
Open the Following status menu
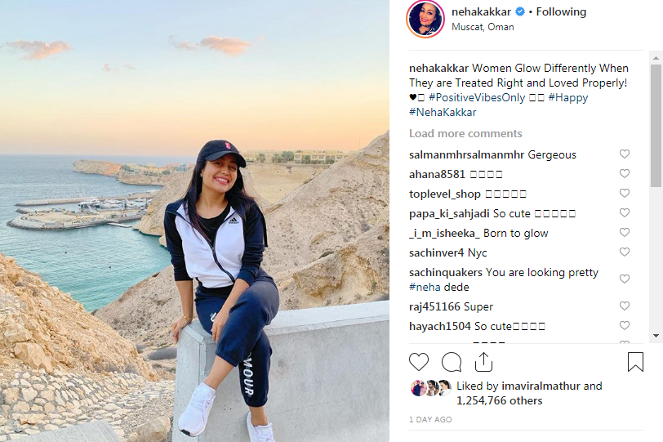pyautogui.click(x=561, y=11)
